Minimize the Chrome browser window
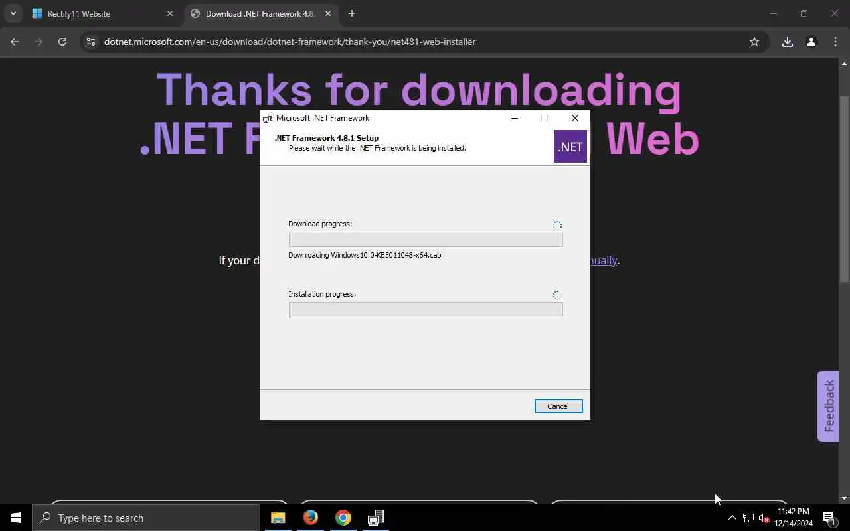 click(773, 13)
